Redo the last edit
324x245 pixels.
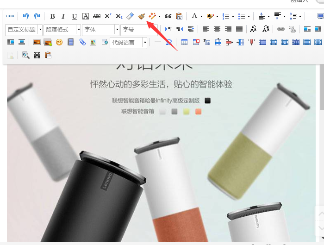click(x=37, y=16)
